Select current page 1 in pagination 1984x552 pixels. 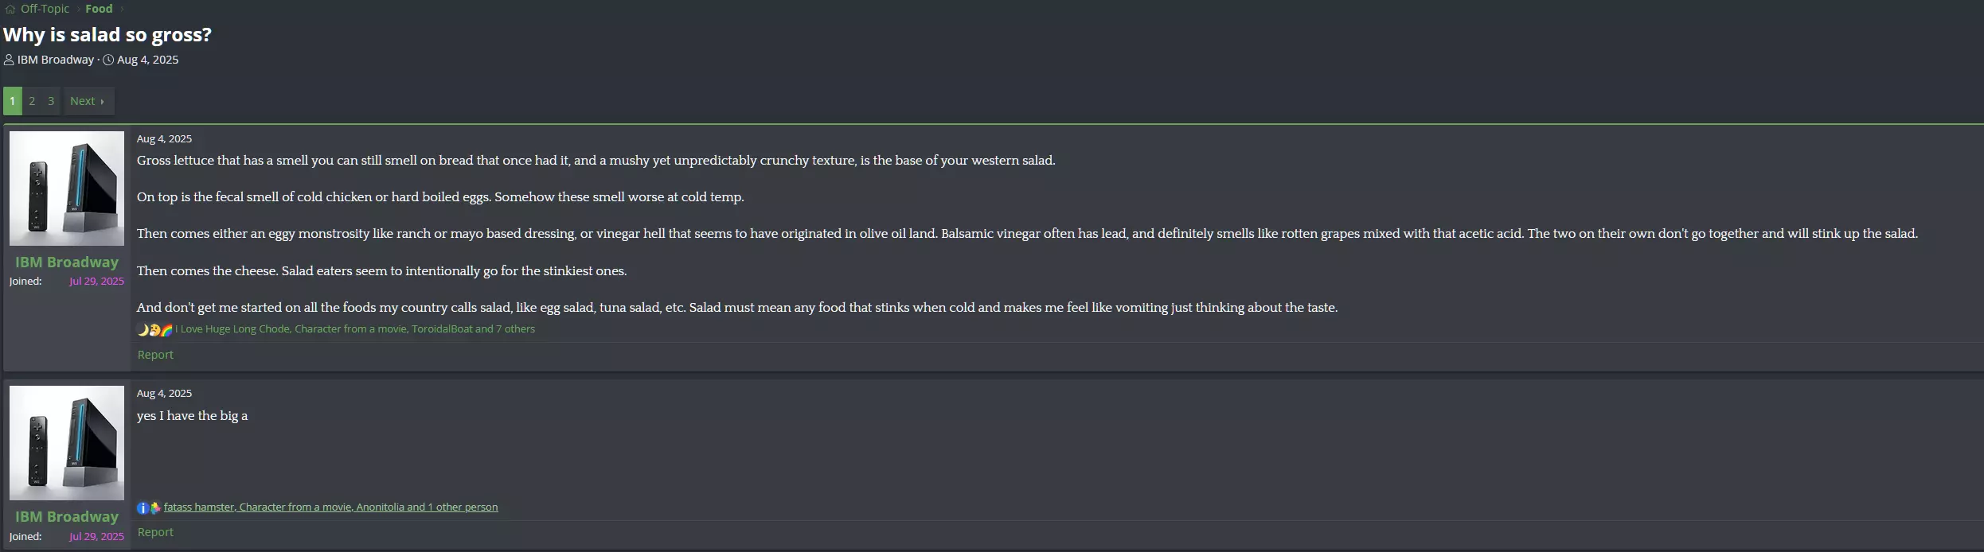point(13,101)
